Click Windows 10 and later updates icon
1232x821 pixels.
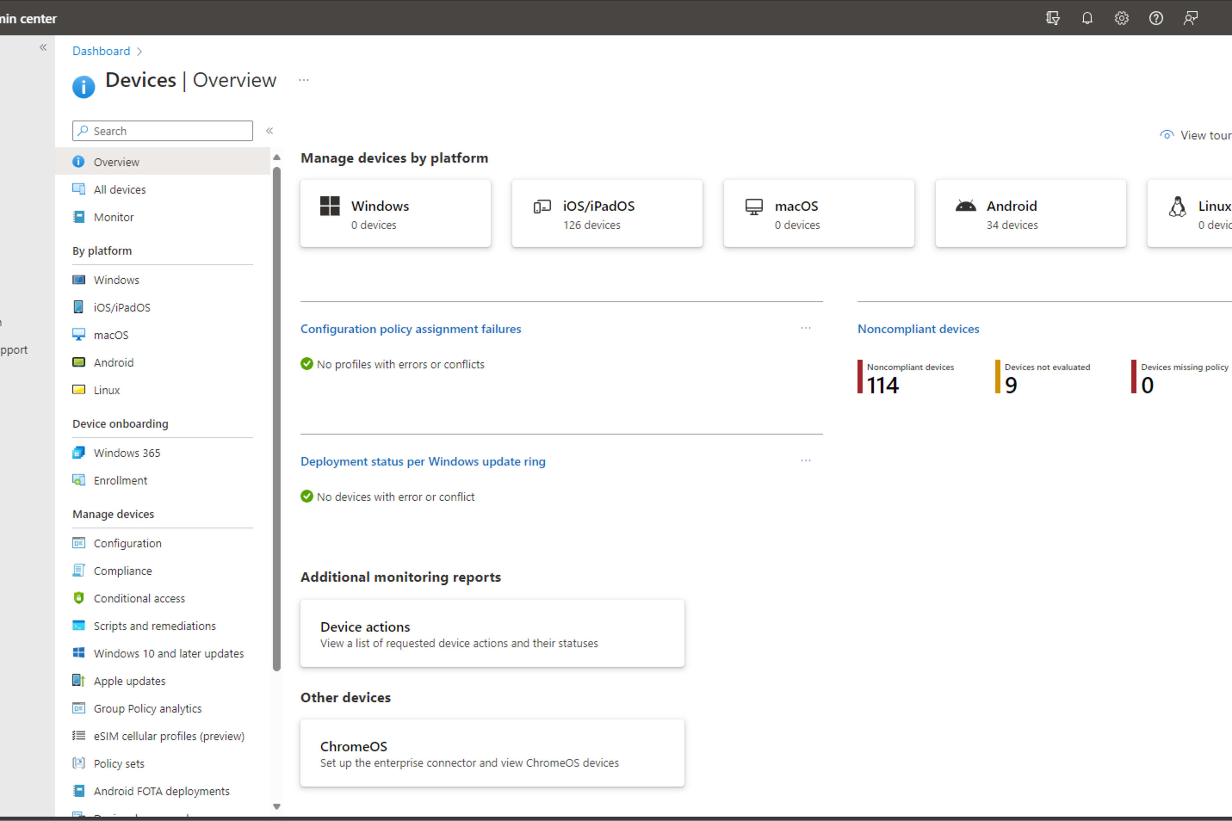pos(79,653)
